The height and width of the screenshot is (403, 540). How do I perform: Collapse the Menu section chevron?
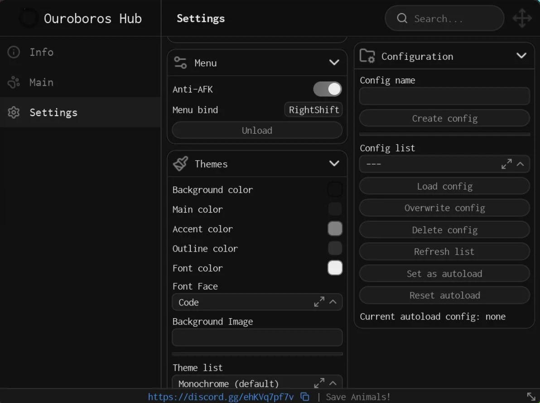click(x=334, y=63)
